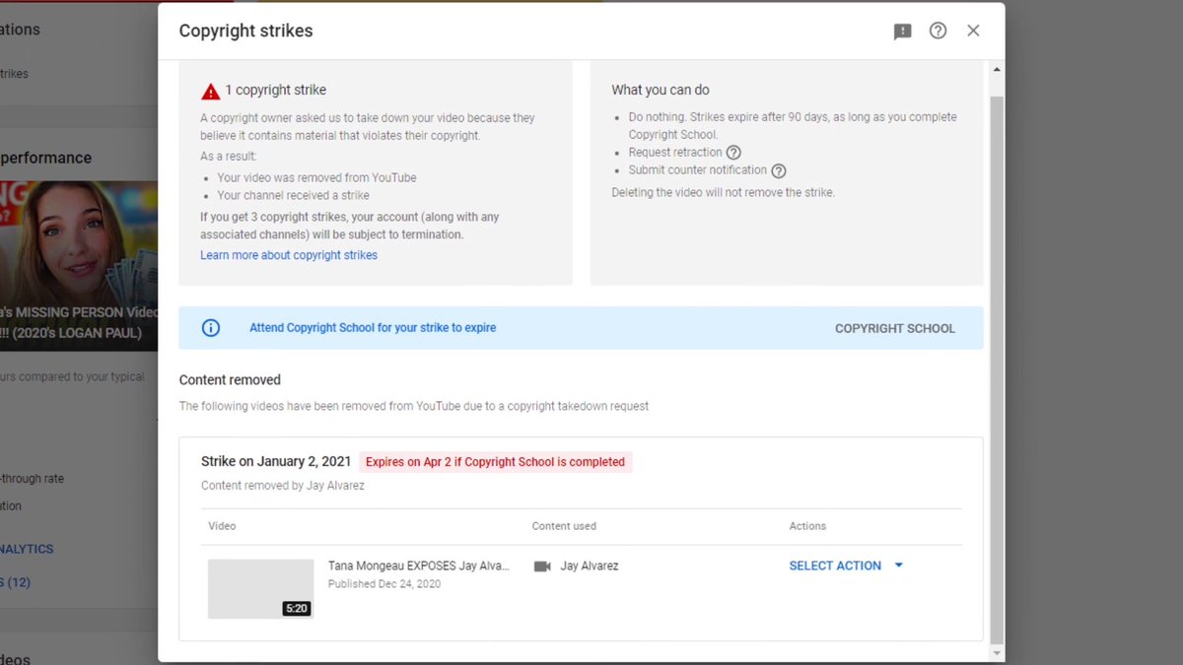
Task: Click the Published Dec 24, 2020 text
Action: coord(384,584)
